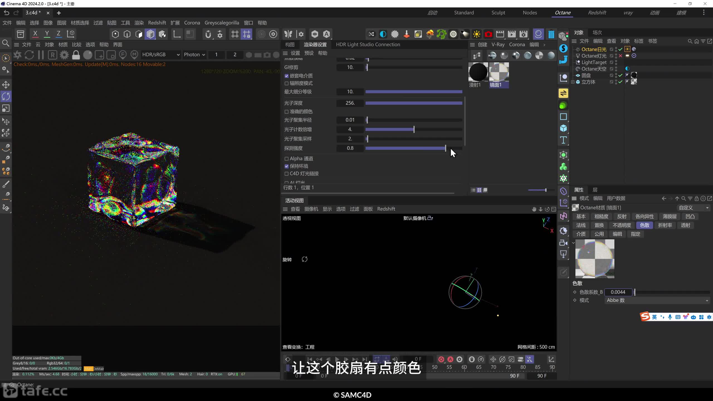The image size is (713, 401).
Task: Open the 渲染 menu in menu bar
Action: click(x=139, y=23)
